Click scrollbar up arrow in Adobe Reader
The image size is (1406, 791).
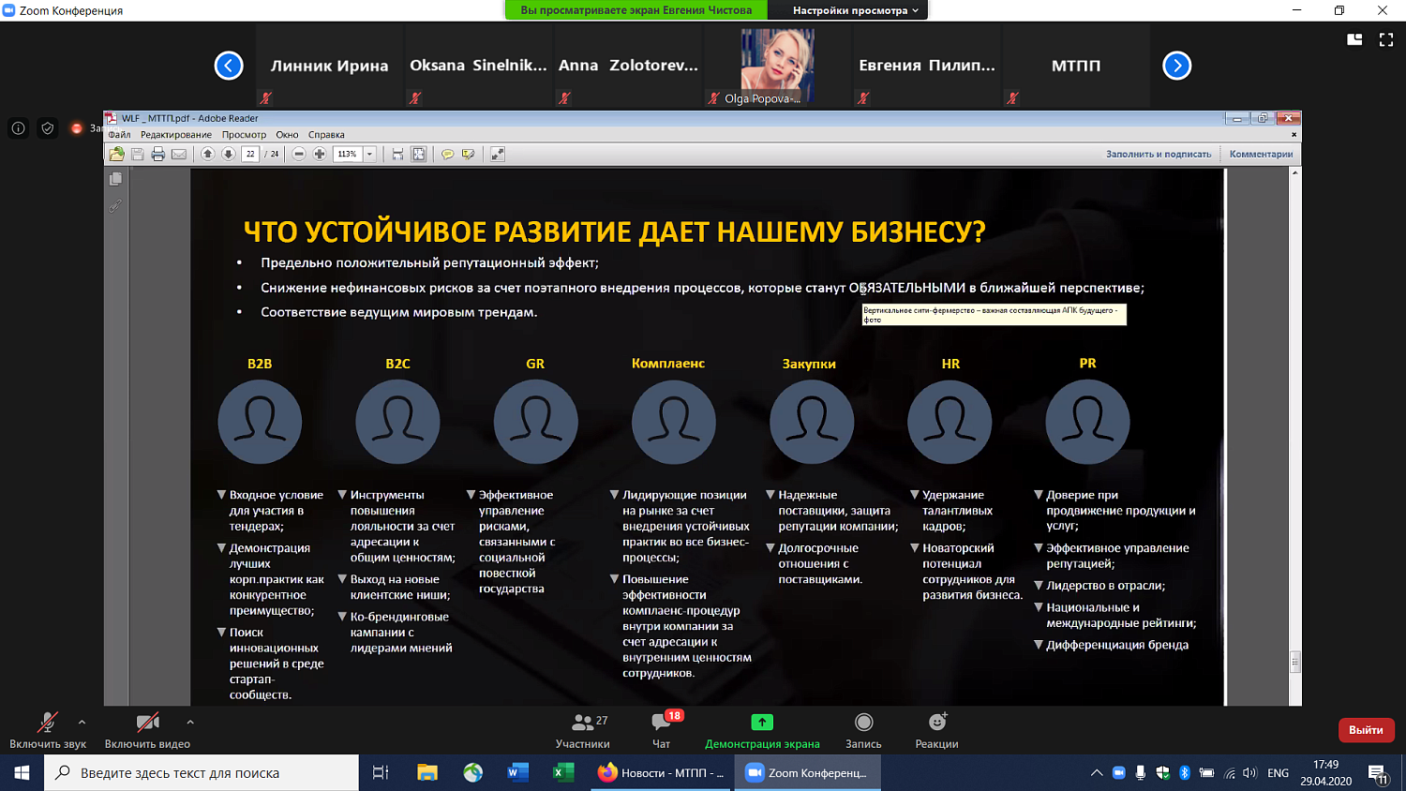coord(1295,173)
